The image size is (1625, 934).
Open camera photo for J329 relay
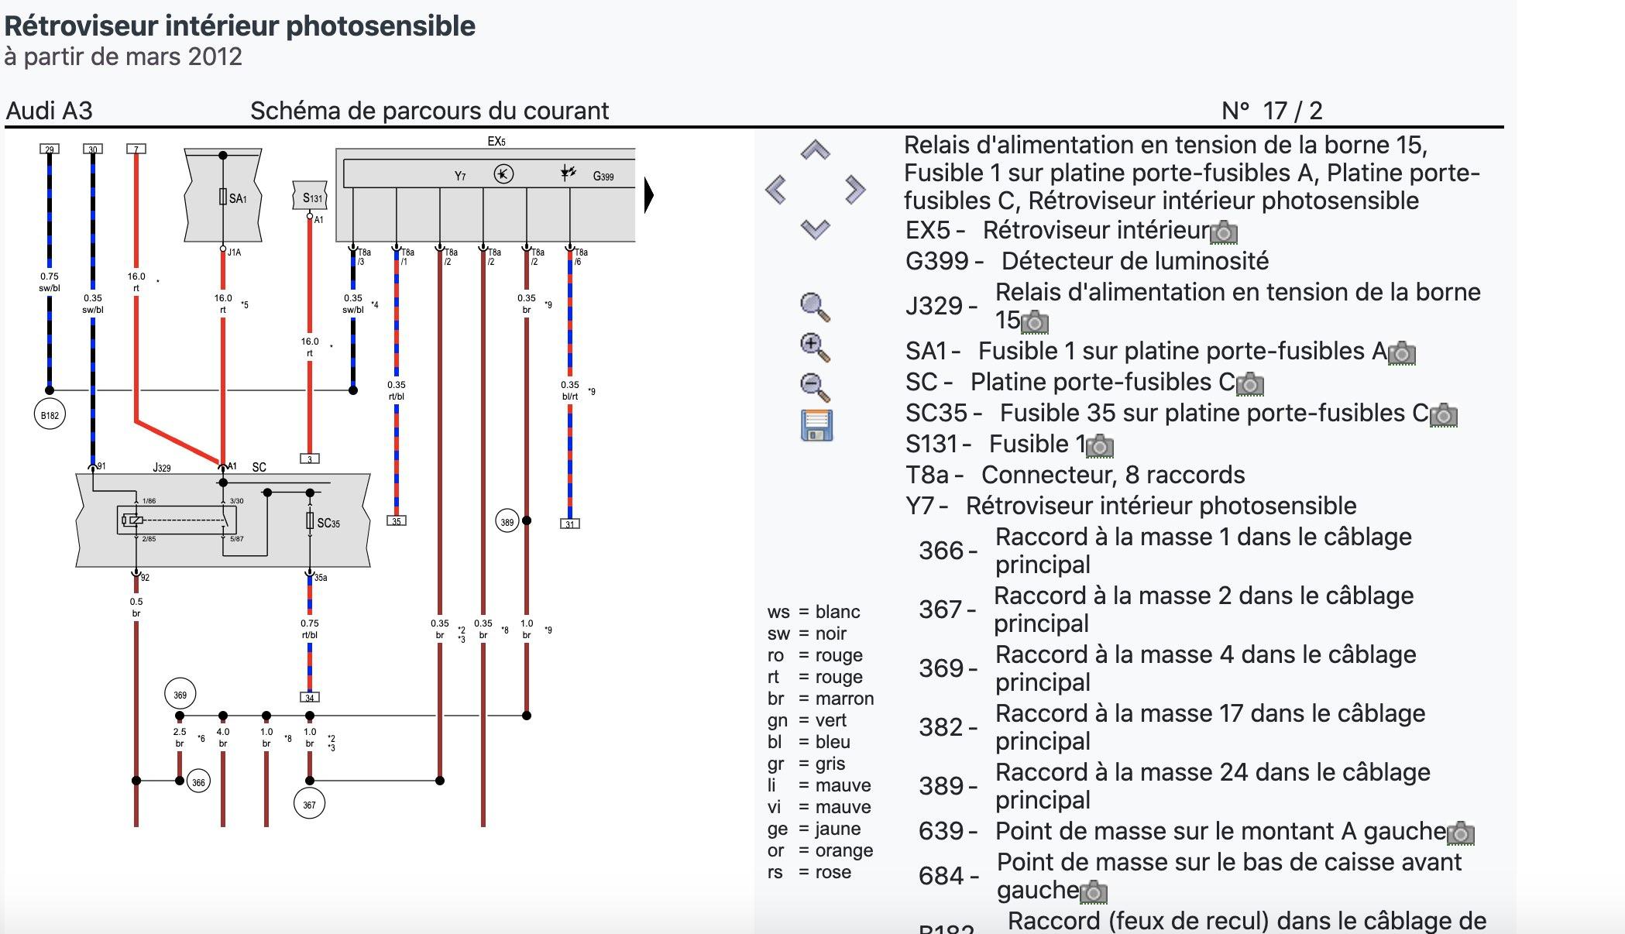click(x=1035, y=321)
